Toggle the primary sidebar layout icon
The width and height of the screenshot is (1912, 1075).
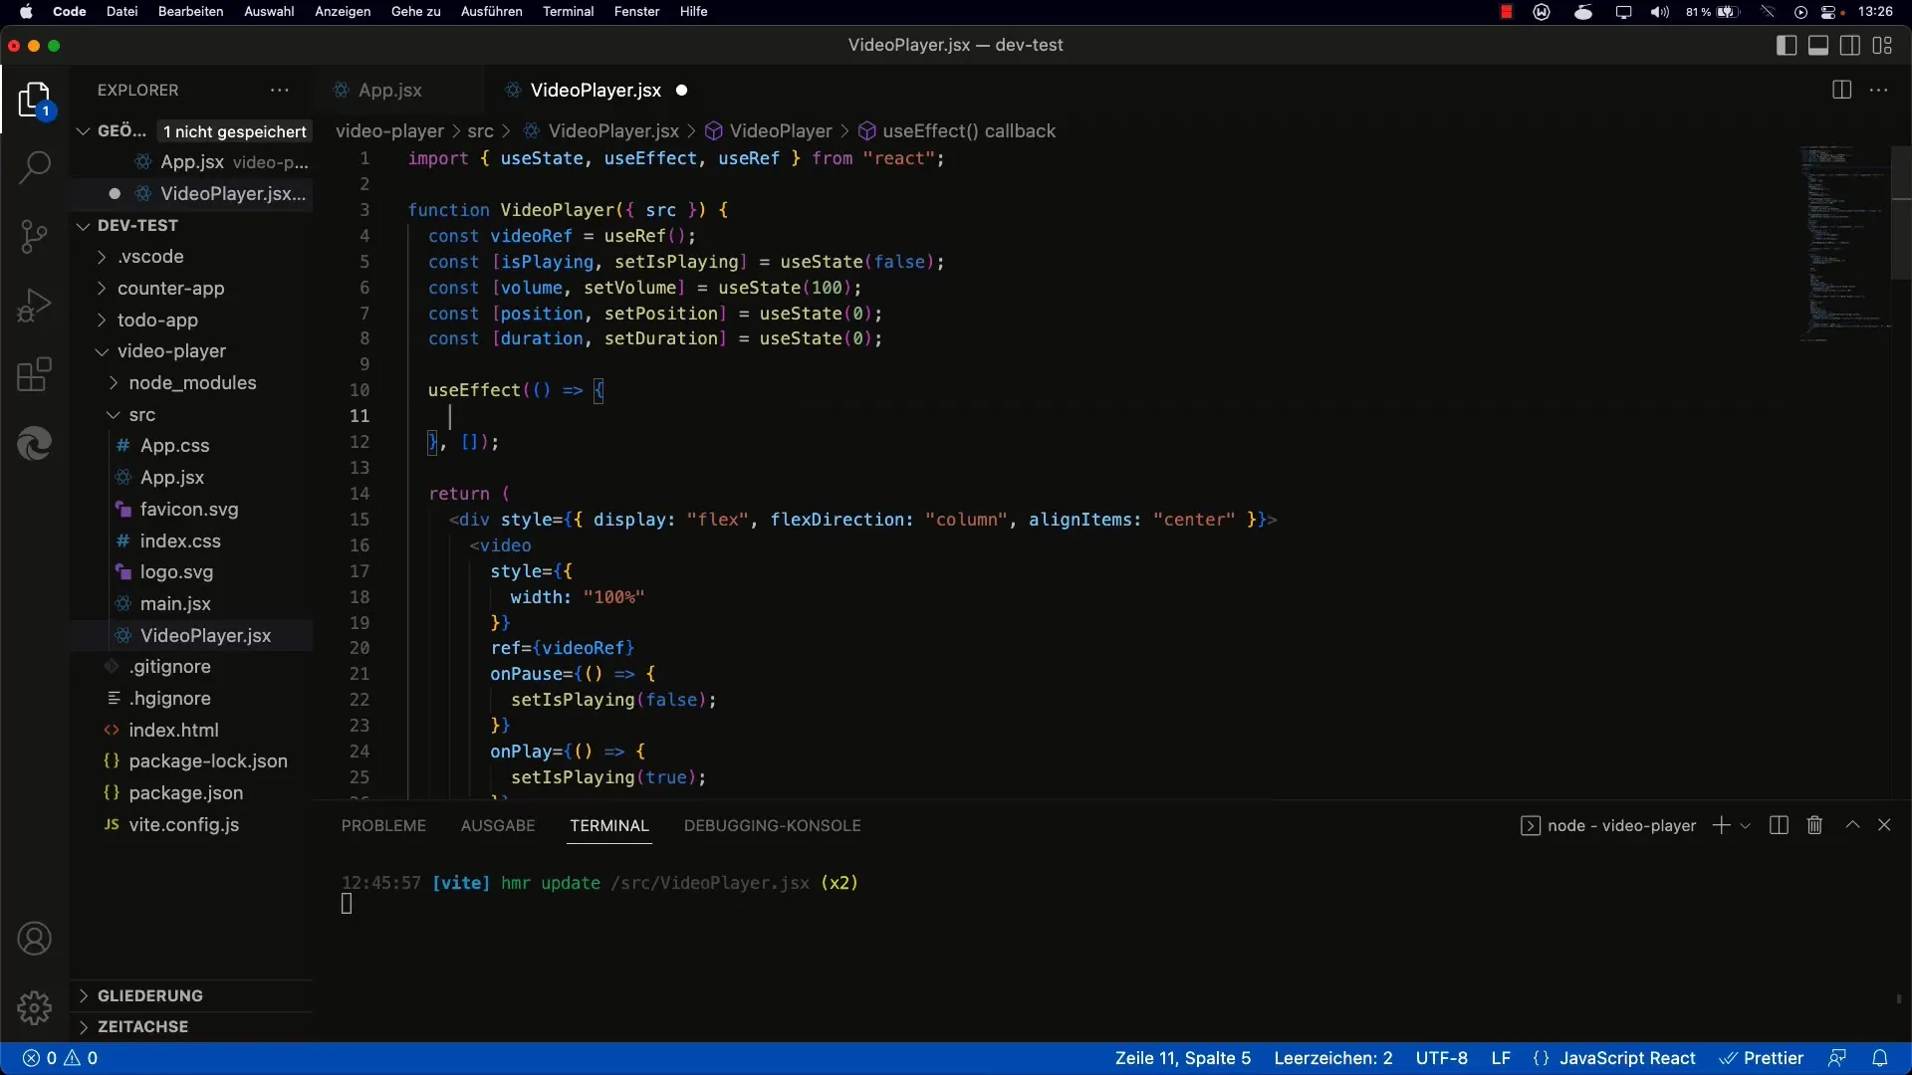pyautogui.click(x=1787, y=45)
